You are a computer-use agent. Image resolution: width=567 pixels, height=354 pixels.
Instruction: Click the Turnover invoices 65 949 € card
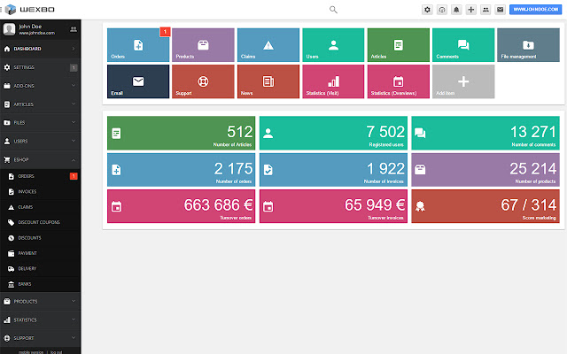[x=333, y=206]
